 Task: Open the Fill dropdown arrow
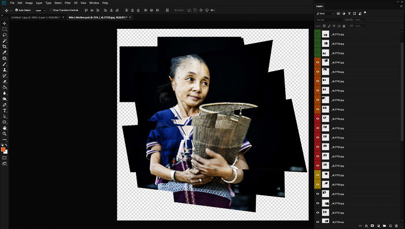pyautogui.click(x=364, y=26)
